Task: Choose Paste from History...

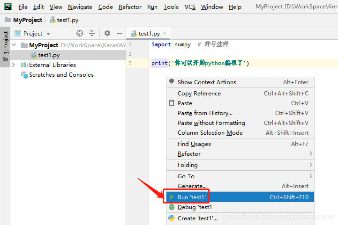Action: pos(240,113)
